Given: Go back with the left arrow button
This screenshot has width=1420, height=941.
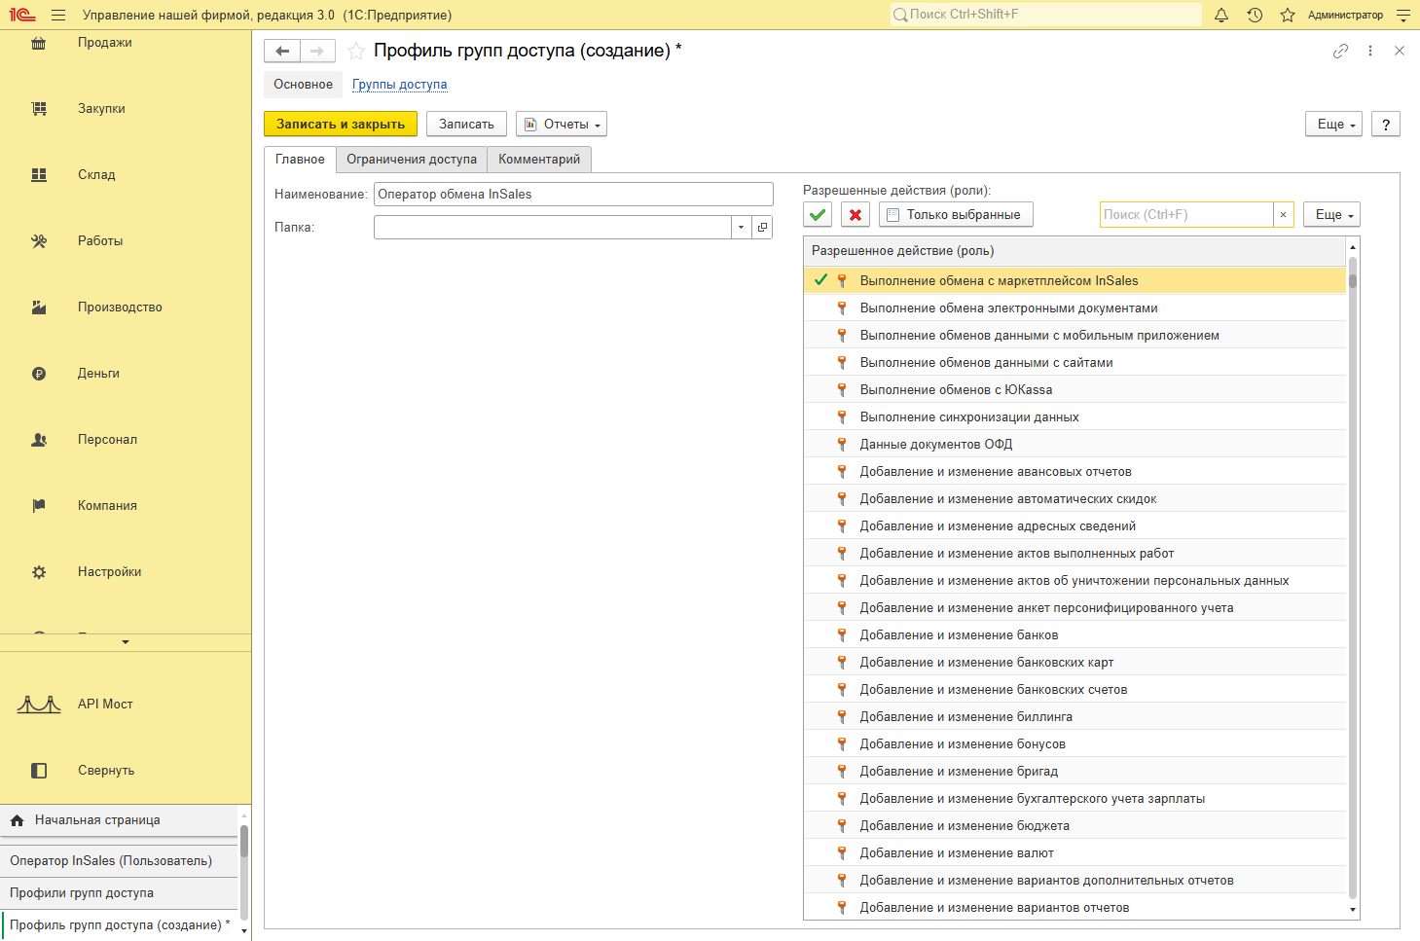Looking at the screenshot, I should [x=282, y=51].
